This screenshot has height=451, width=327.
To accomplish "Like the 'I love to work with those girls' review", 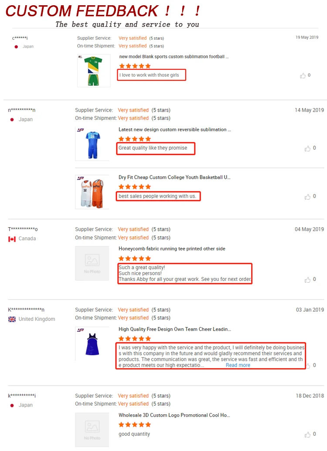I will [x=303, y=75].
